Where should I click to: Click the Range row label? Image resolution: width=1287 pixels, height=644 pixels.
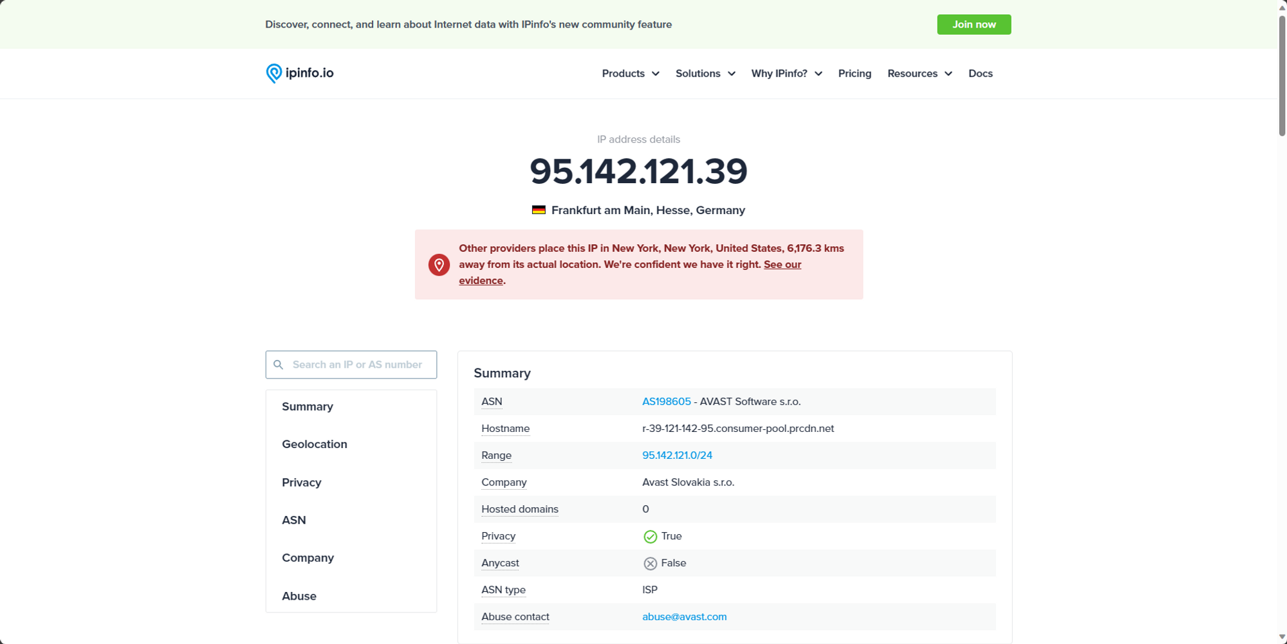click(x=496, y=456)
